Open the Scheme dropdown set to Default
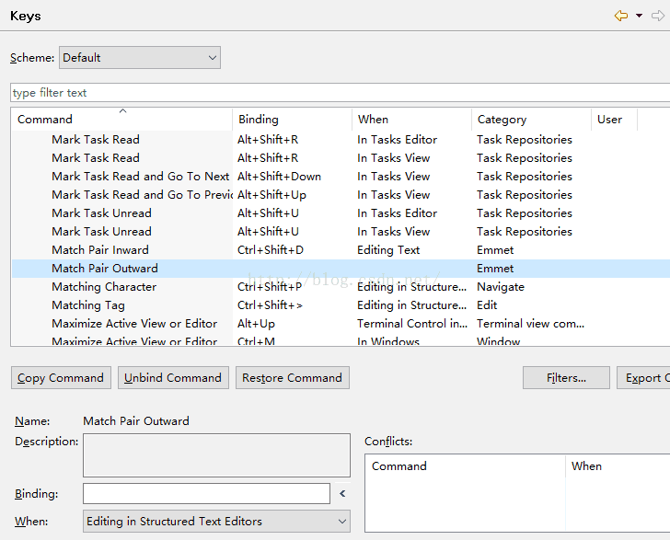 click(140, 58)
